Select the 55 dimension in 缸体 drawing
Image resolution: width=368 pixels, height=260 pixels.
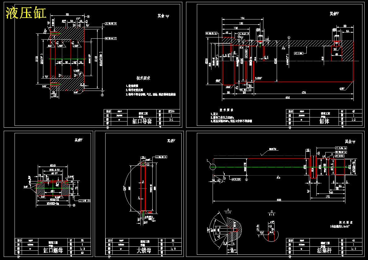tap(348, 31)
